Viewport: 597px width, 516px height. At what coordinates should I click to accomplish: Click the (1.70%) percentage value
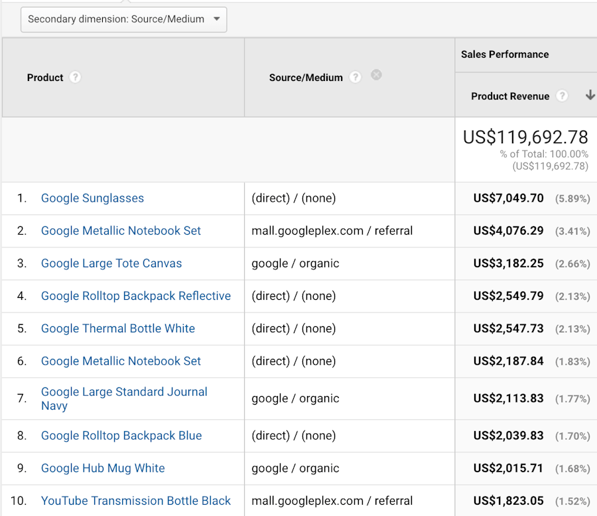(572, 436)
